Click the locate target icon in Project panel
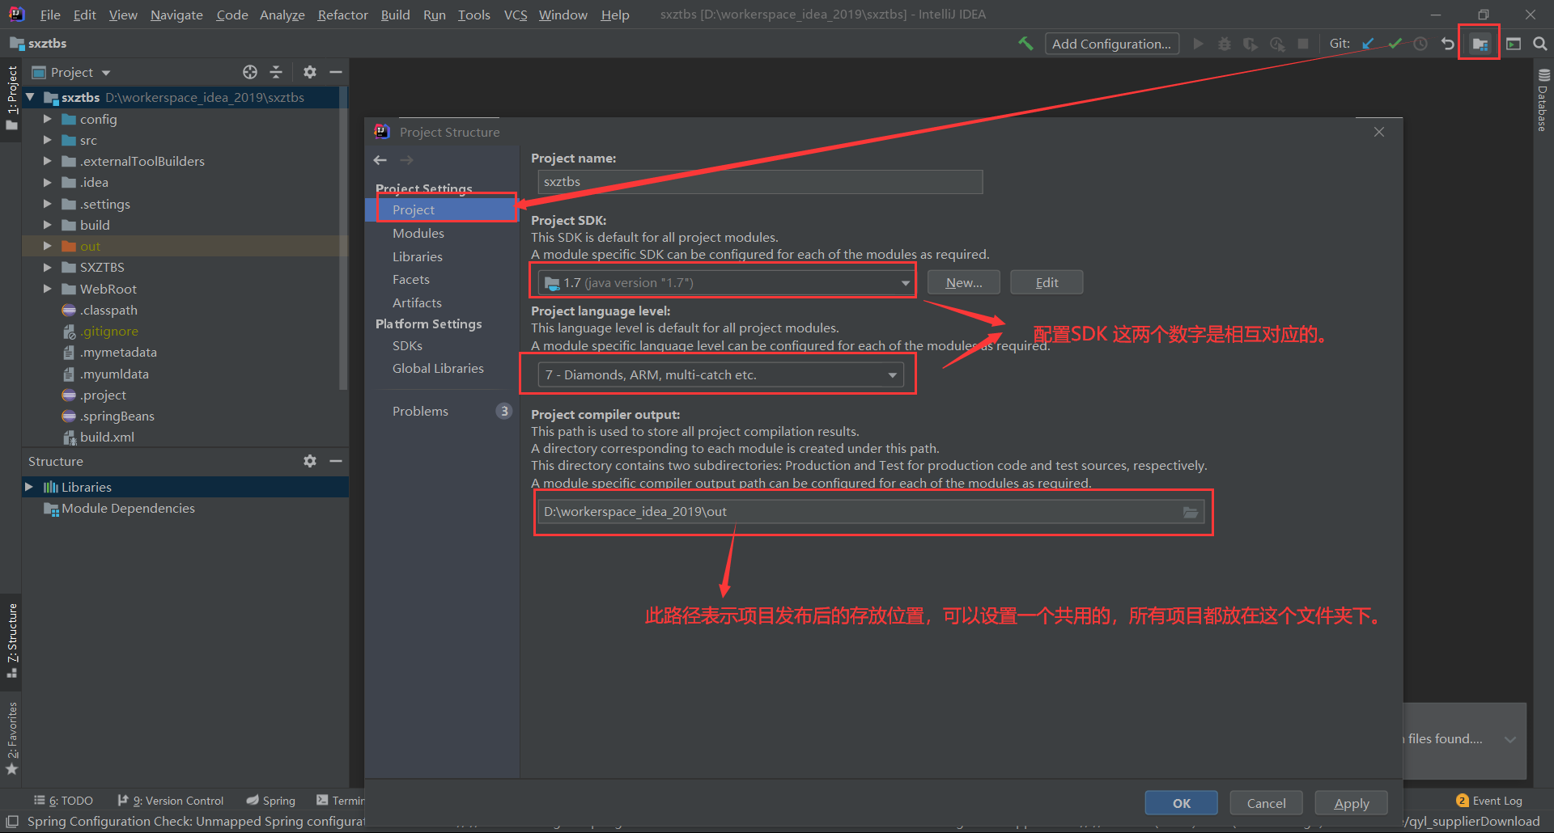This screenshot has width=1554, height=833. (x=250, y=72)
